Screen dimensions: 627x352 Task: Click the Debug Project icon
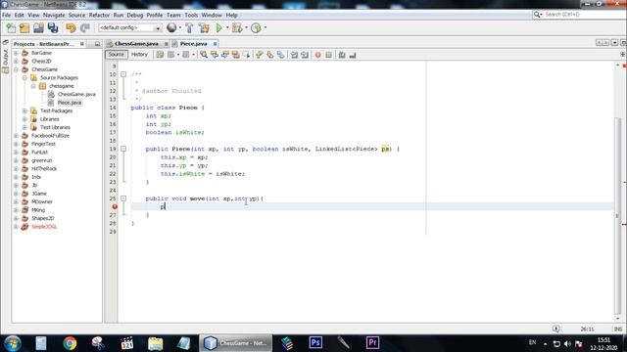tap(237, 27)
